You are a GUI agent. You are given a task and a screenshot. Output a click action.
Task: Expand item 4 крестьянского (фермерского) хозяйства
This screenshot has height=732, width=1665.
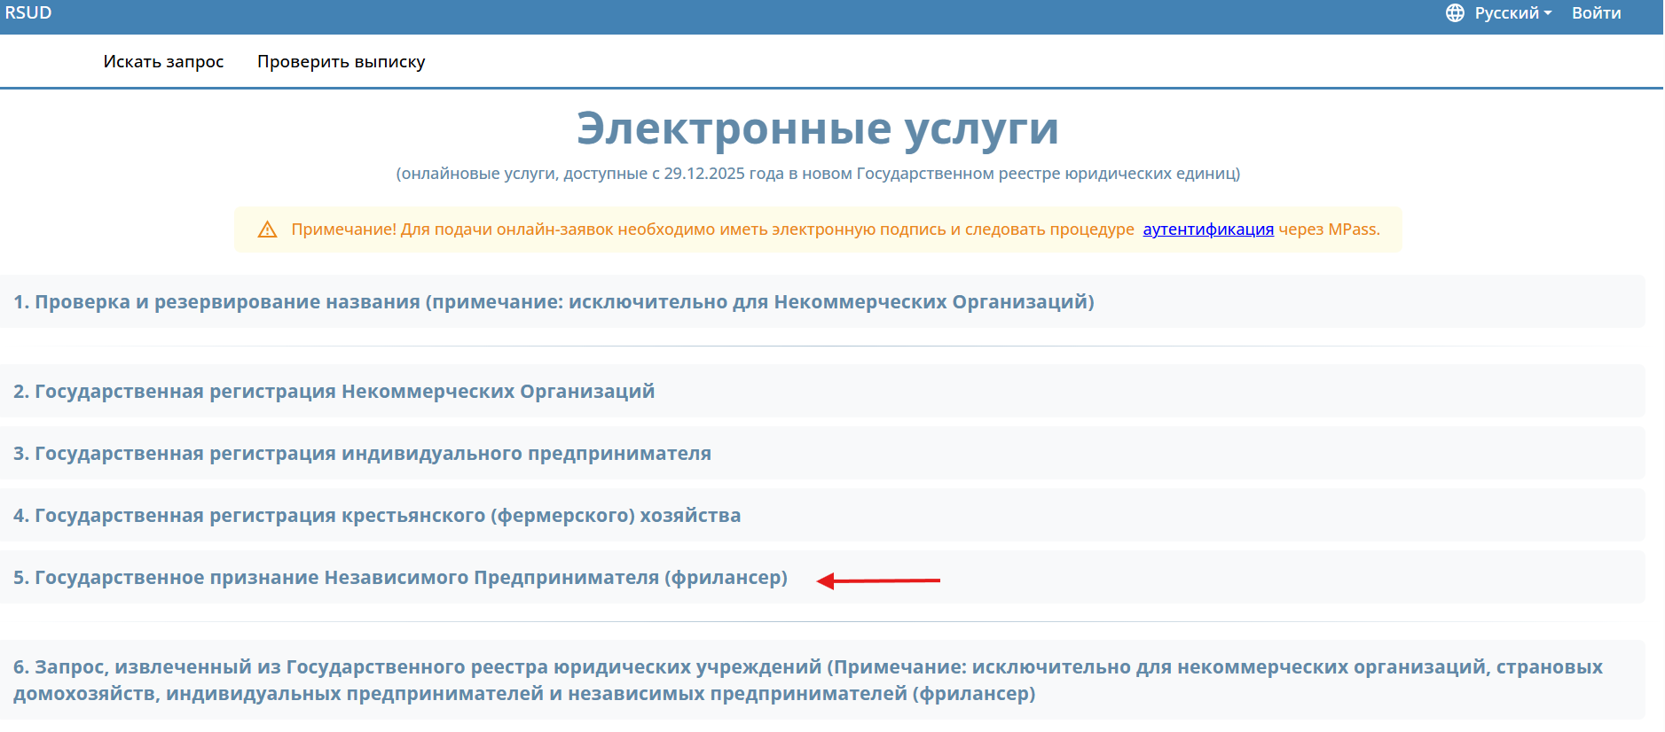pyautogui.click(x=377, y=516)
